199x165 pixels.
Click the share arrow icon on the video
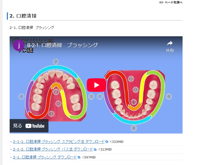[x=170, y=43]
